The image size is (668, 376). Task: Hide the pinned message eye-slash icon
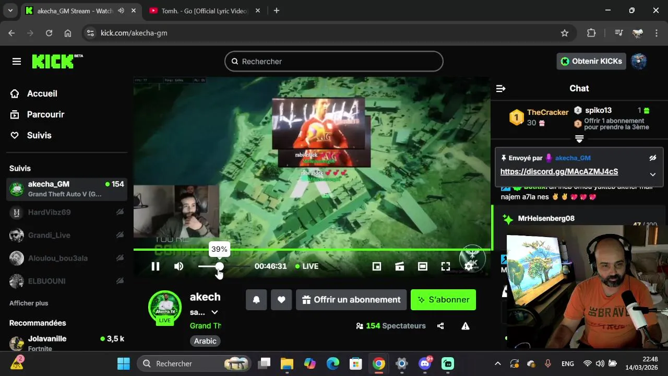[x=652, y=158]
